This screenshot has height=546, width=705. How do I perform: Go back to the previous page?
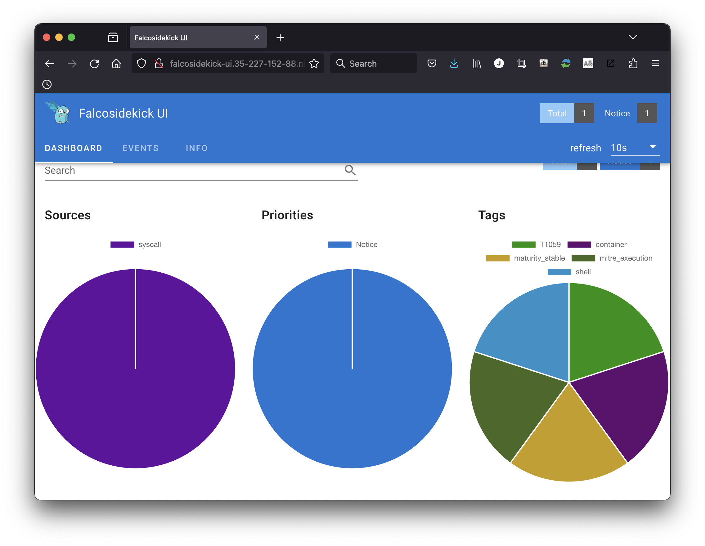pos(49,64)
